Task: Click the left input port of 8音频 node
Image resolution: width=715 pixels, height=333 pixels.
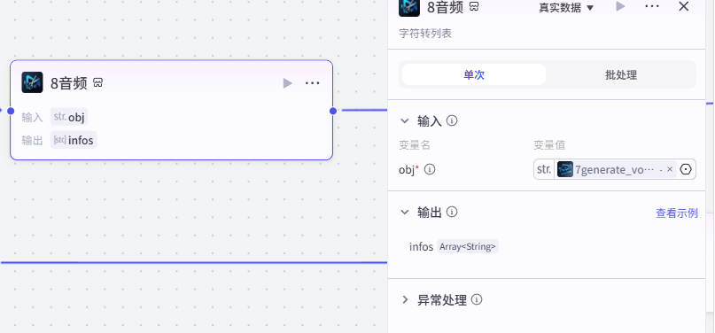Action: click(x=11, y=111)
